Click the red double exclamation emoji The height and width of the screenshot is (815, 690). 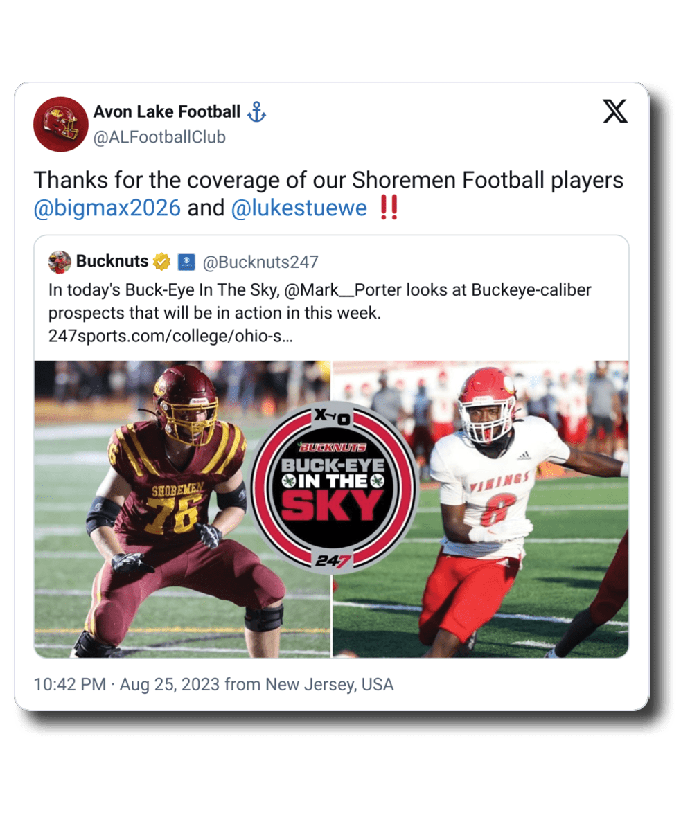389,207
